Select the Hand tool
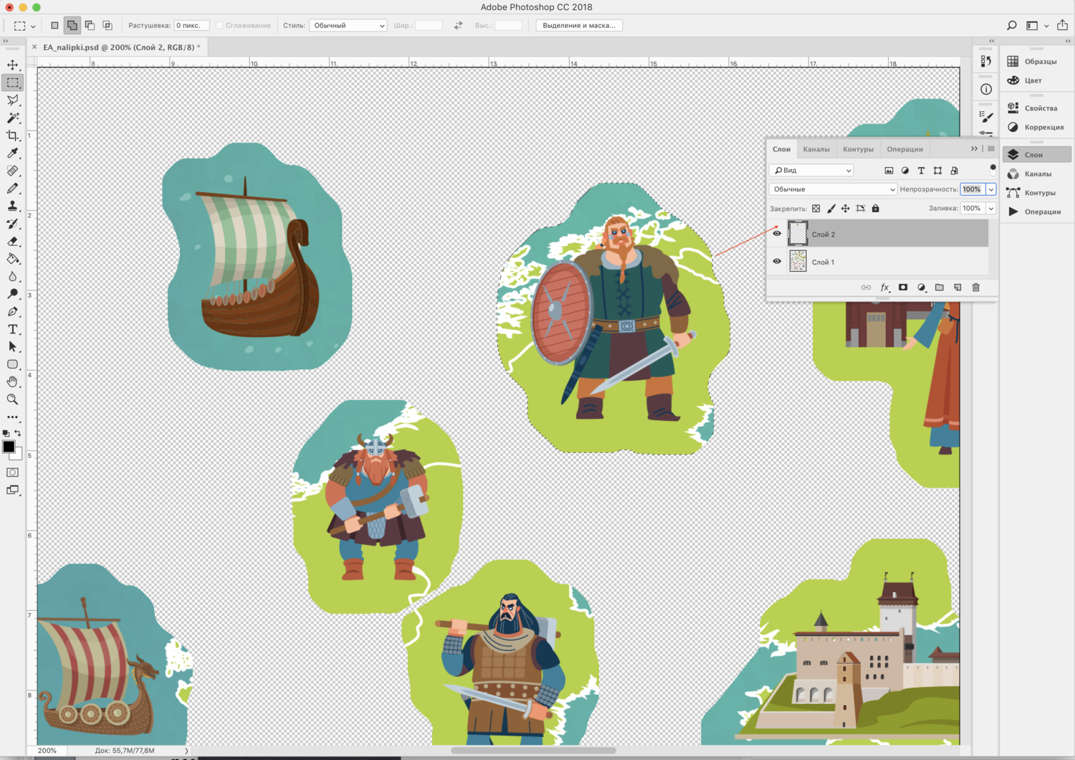 tap(13, 381)
